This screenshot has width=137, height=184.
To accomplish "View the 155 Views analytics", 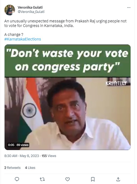I will (x=49, y=156).
